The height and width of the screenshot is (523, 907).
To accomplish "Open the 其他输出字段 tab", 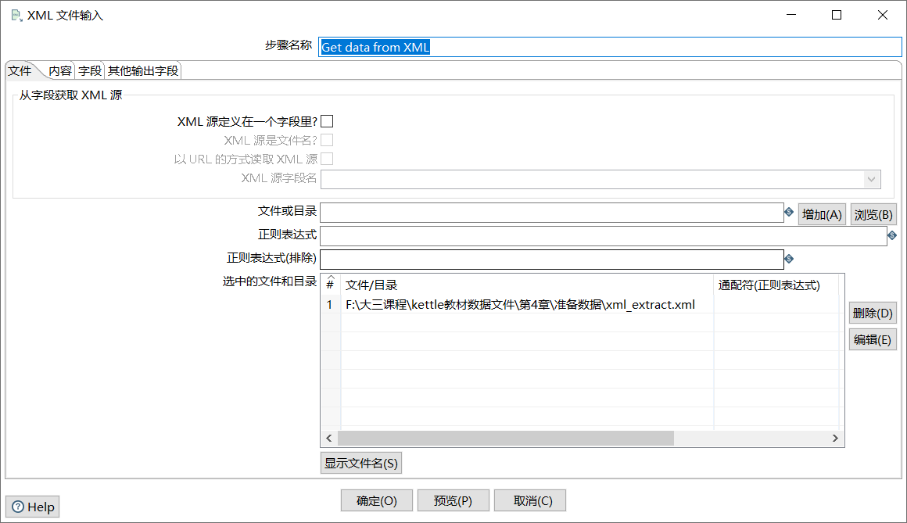I will coord(143,70).
